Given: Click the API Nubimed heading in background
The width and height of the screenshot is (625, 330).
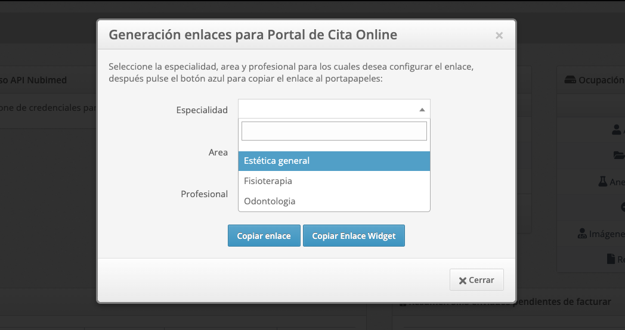Looking at the screenshot, I should 33,80.
